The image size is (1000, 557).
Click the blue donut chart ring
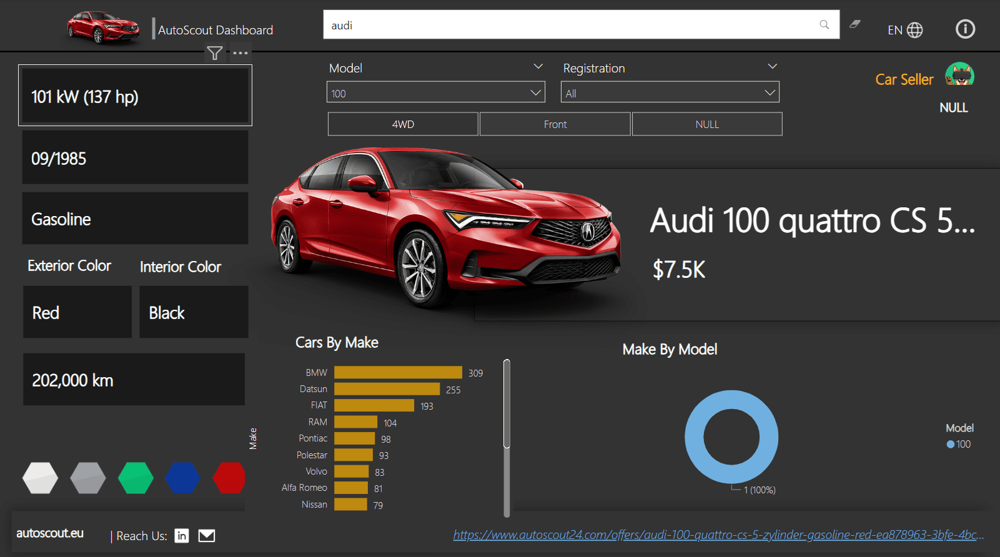(695, 437)
